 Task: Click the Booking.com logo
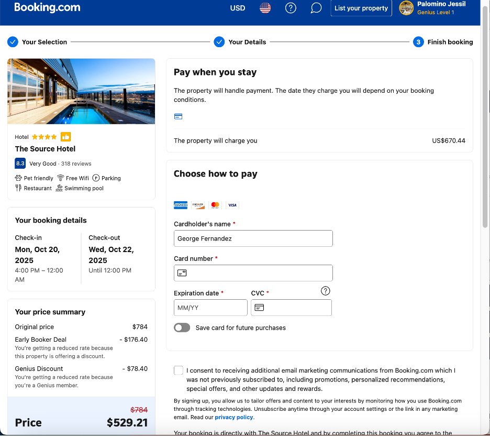(x=47, y=8)
